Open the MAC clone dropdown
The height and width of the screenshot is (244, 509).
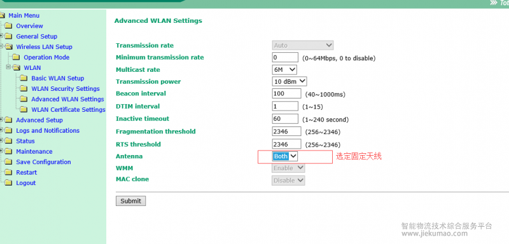[288, 180]
